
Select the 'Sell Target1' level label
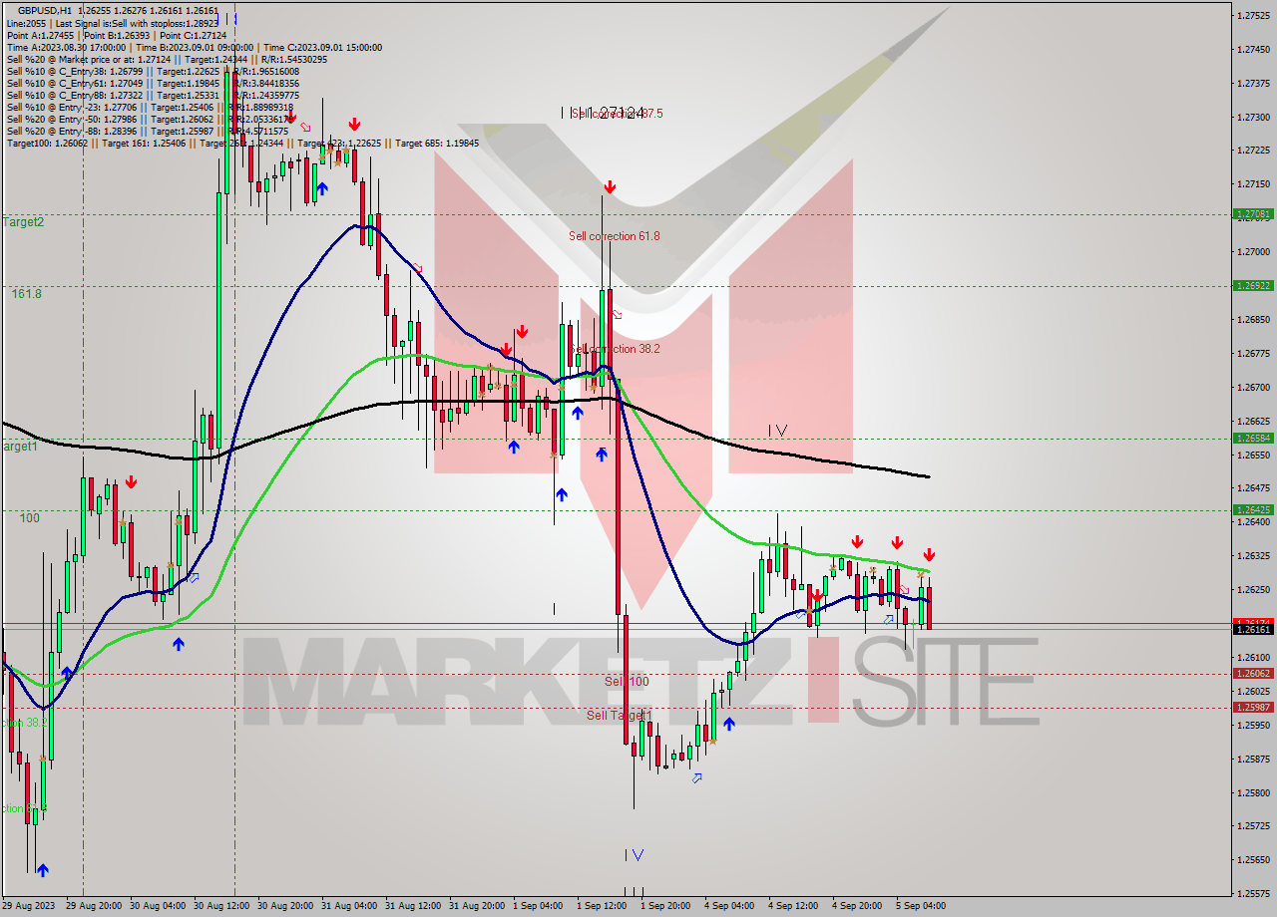coord(620,716)
